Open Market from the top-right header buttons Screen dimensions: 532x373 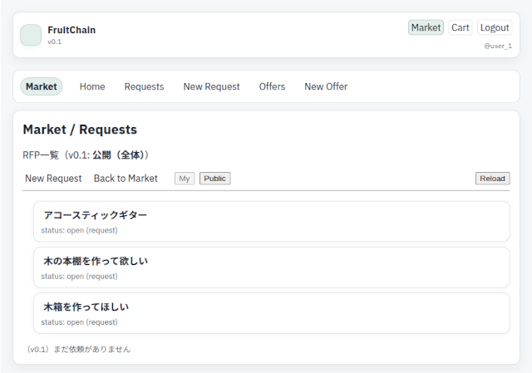pos(426,27)
